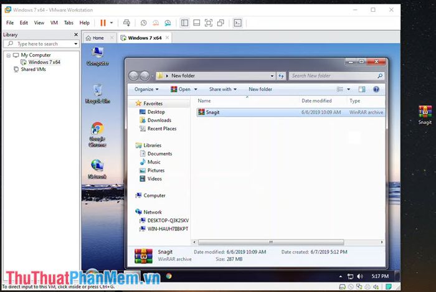Pause the virtual machine
Viewport: 436px width, 292px height.
pos(103,23)
